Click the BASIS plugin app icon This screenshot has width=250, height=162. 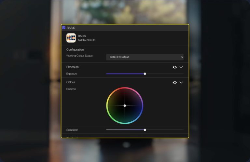(71, 38)
